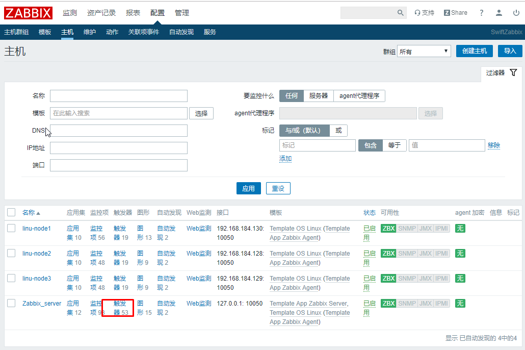The image size is (525, 350).
Task: Focus the top global search box
Action: click(x=369, y=13)
